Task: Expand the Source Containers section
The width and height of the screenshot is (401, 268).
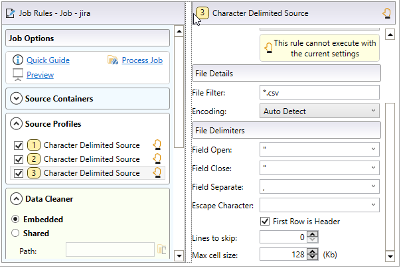Action: coord(17,99)
